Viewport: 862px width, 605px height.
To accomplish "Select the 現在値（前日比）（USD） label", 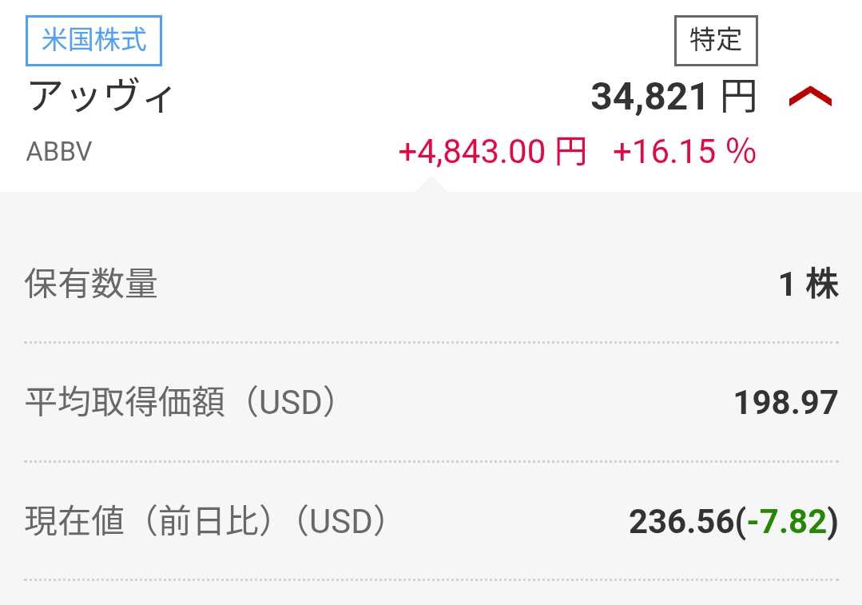I will click(206, 522).
